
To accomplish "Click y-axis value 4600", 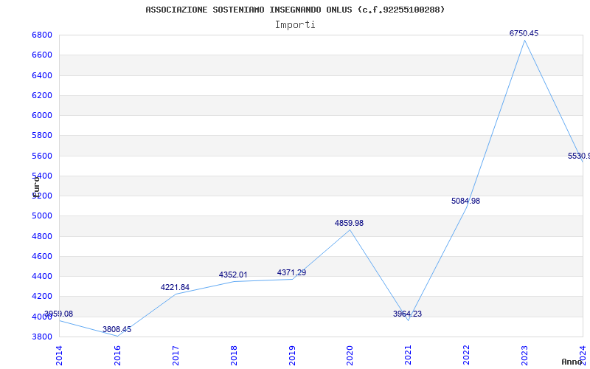I will (x=42, y=256).
